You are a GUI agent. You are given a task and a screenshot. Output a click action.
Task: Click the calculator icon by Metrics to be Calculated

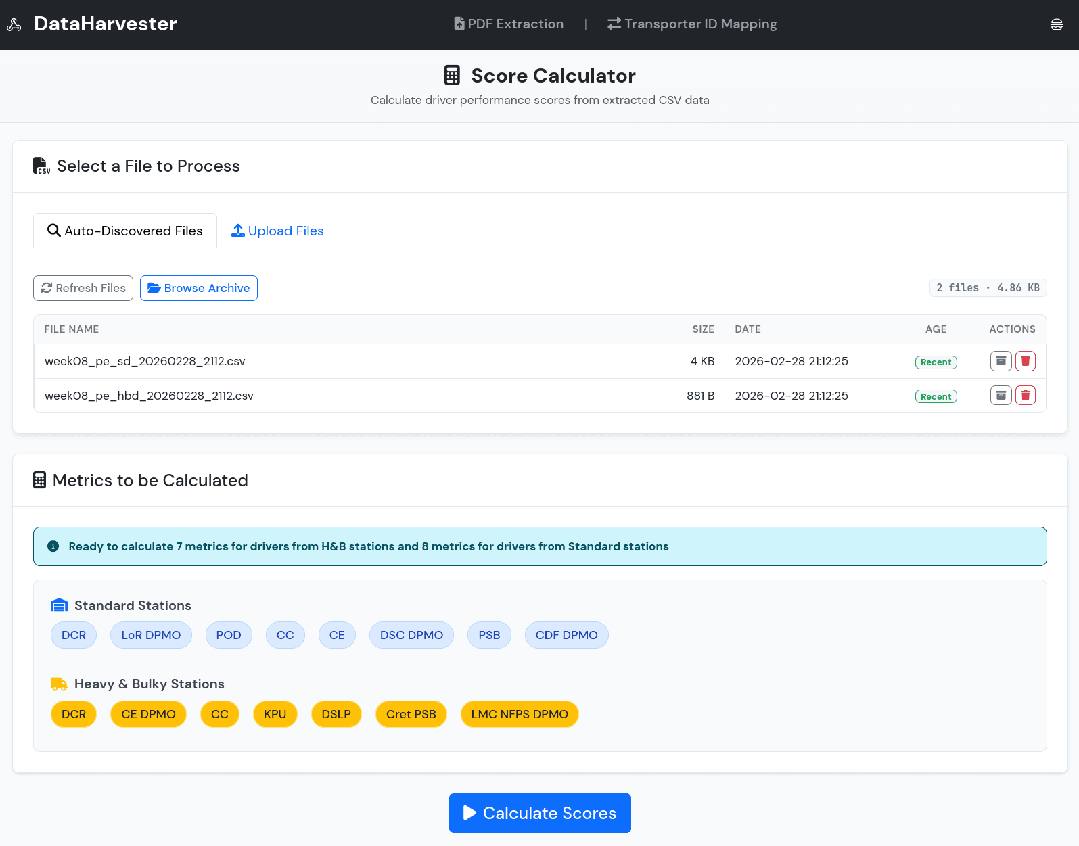tap(40, 480)
